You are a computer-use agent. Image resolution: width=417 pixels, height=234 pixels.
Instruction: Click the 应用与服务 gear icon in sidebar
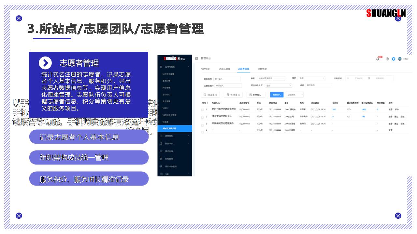(x=161, y=67)
